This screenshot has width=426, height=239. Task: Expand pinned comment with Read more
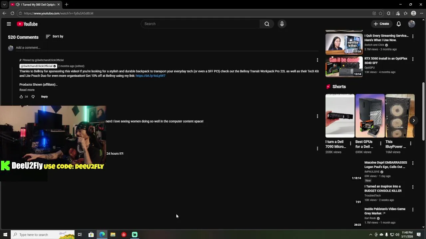pos(27,90)
